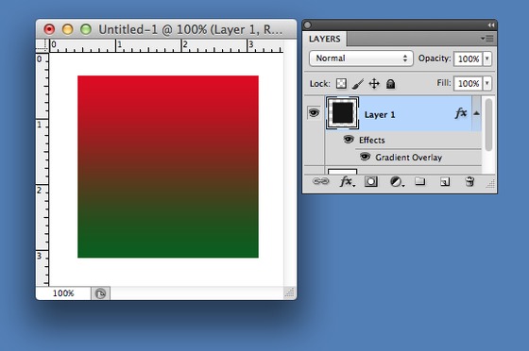Click the Layers panel scrollbar
This screenshot has width=529, height=351.
point(488,125)
